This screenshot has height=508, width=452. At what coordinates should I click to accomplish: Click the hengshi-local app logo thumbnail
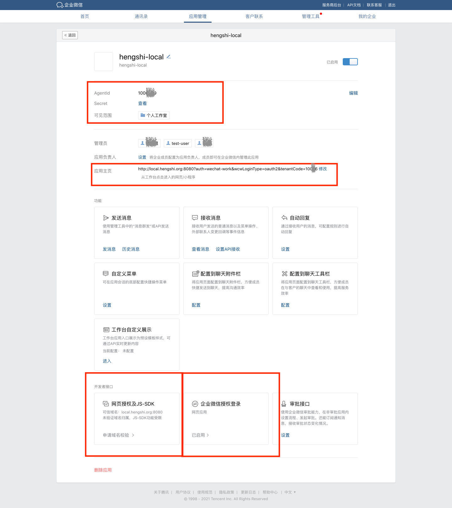point(104,62)
